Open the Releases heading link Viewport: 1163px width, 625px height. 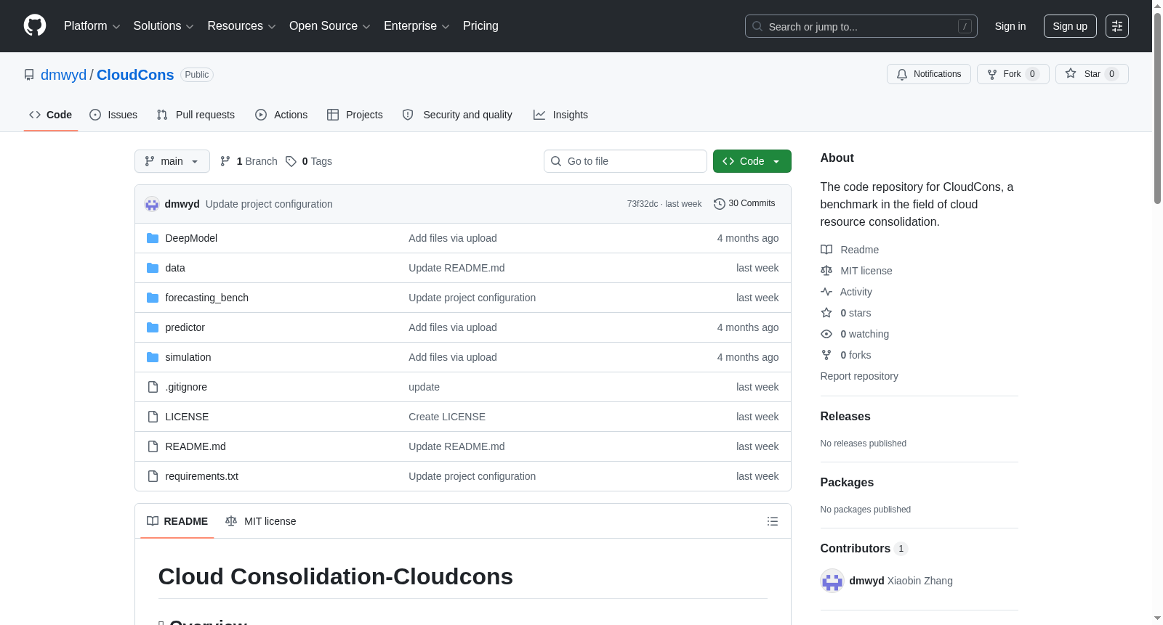[x=845, y=416]
